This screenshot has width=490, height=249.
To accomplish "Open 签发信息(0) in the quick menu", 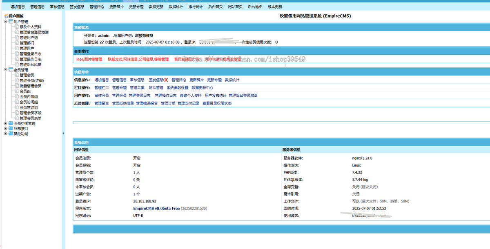I will (158, 80).
